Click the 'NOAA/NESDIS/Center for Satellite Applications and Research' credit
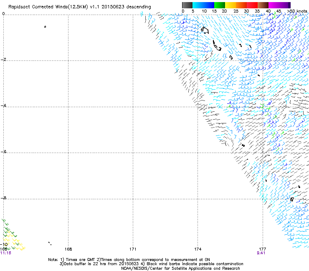This screenshot has width=309, height=271. click(180, 268)
